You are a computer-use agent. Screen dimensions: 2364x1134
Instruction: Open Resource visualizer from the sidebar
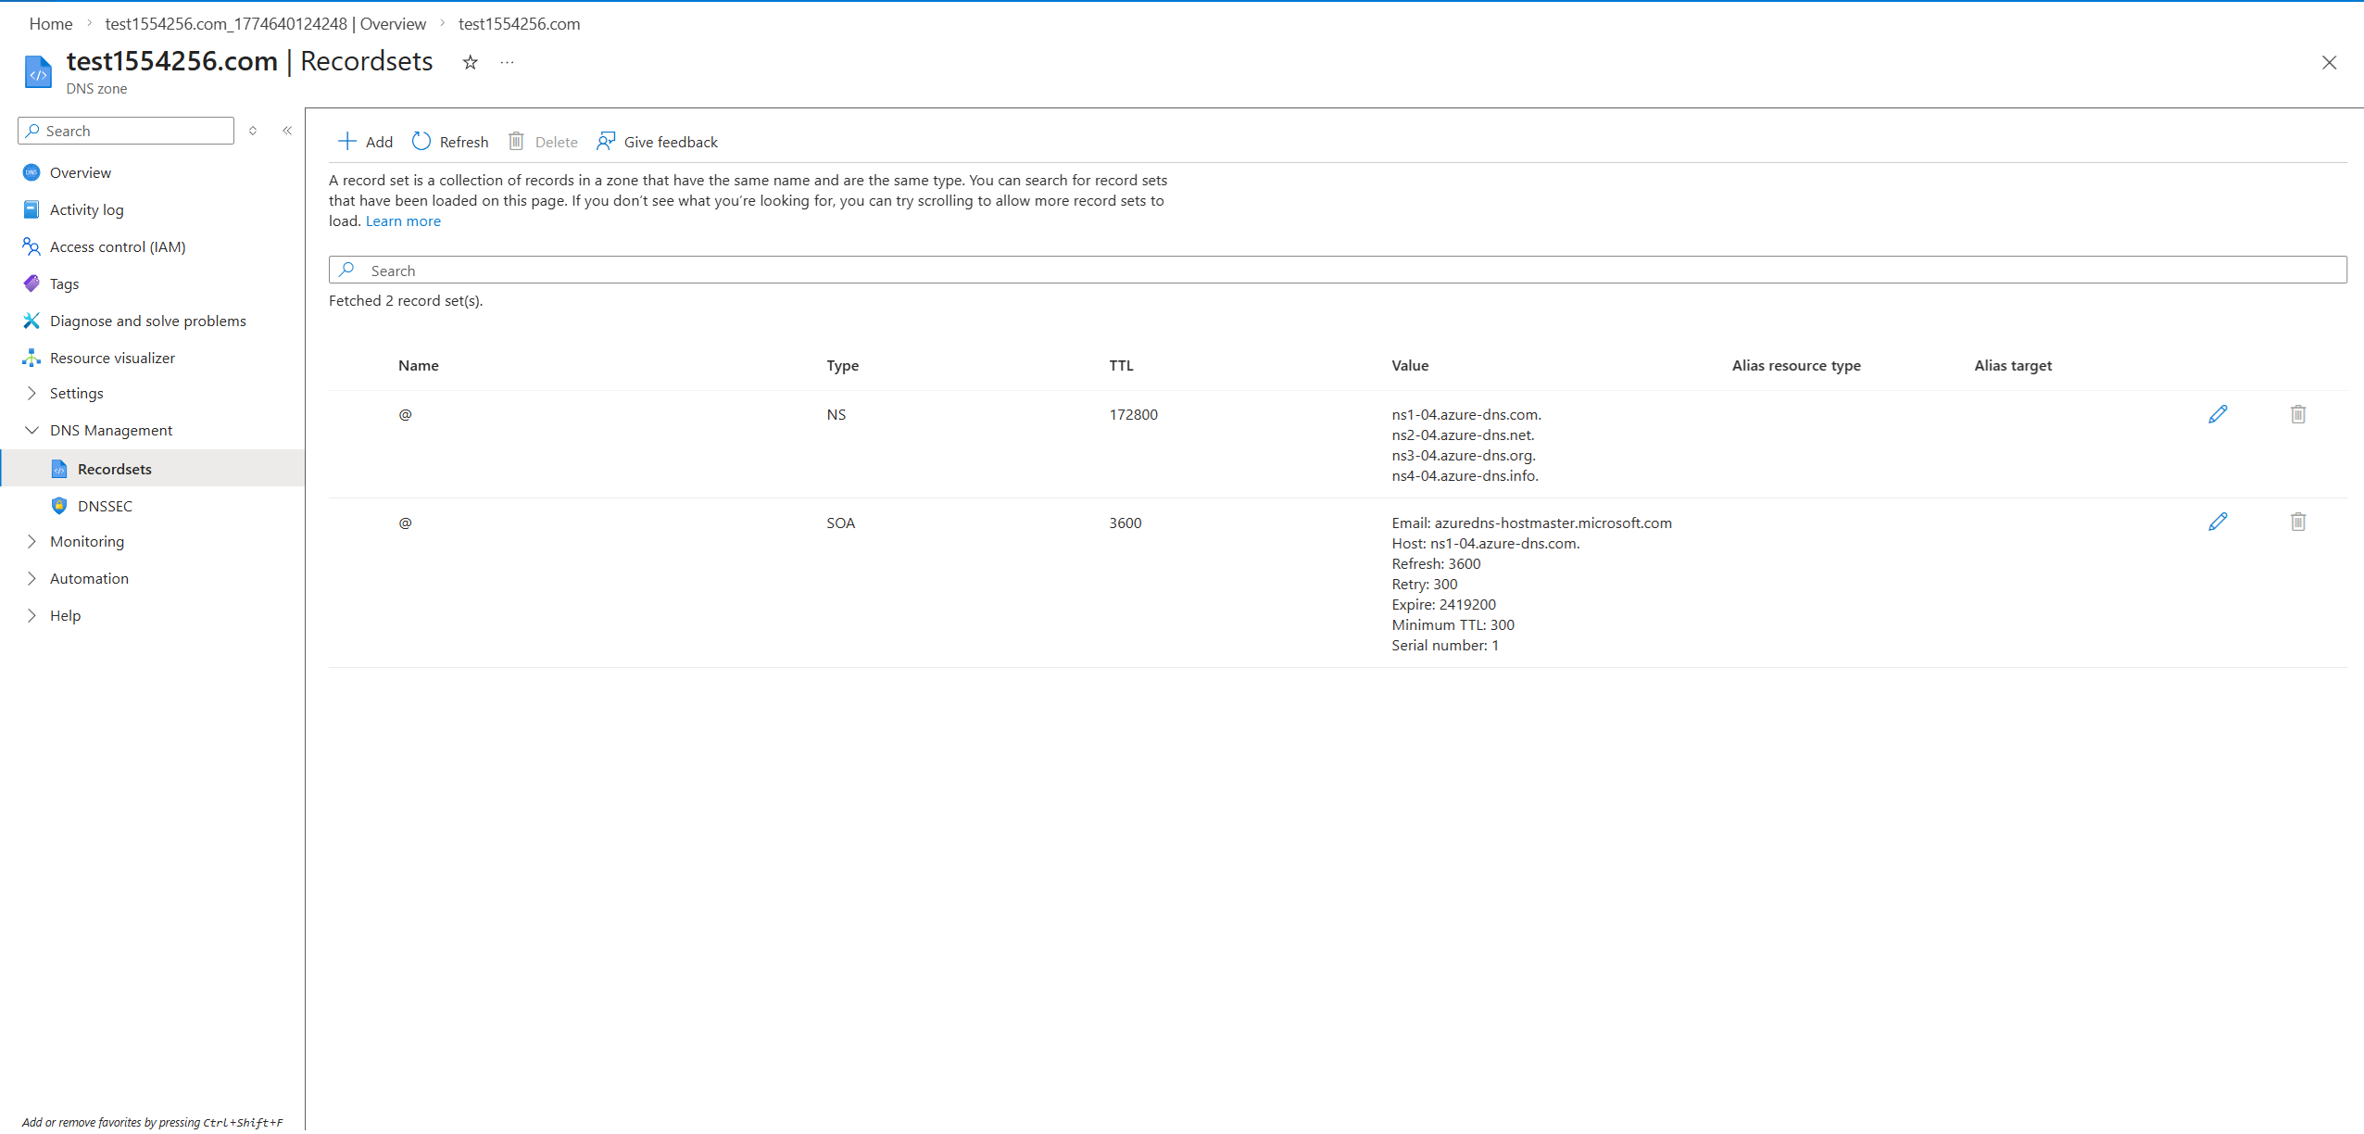click(112, 358)
